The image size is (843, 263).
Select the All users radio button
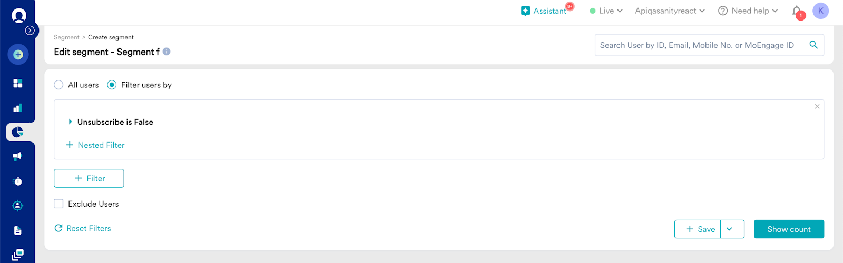(x=58, y=85)
